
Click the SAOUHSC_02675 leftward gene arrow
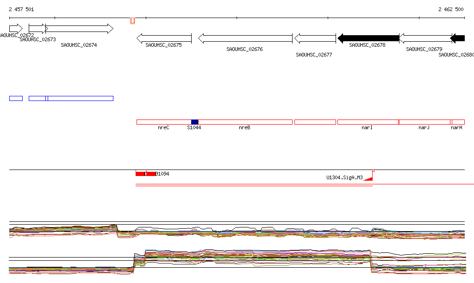coord(164,38)
